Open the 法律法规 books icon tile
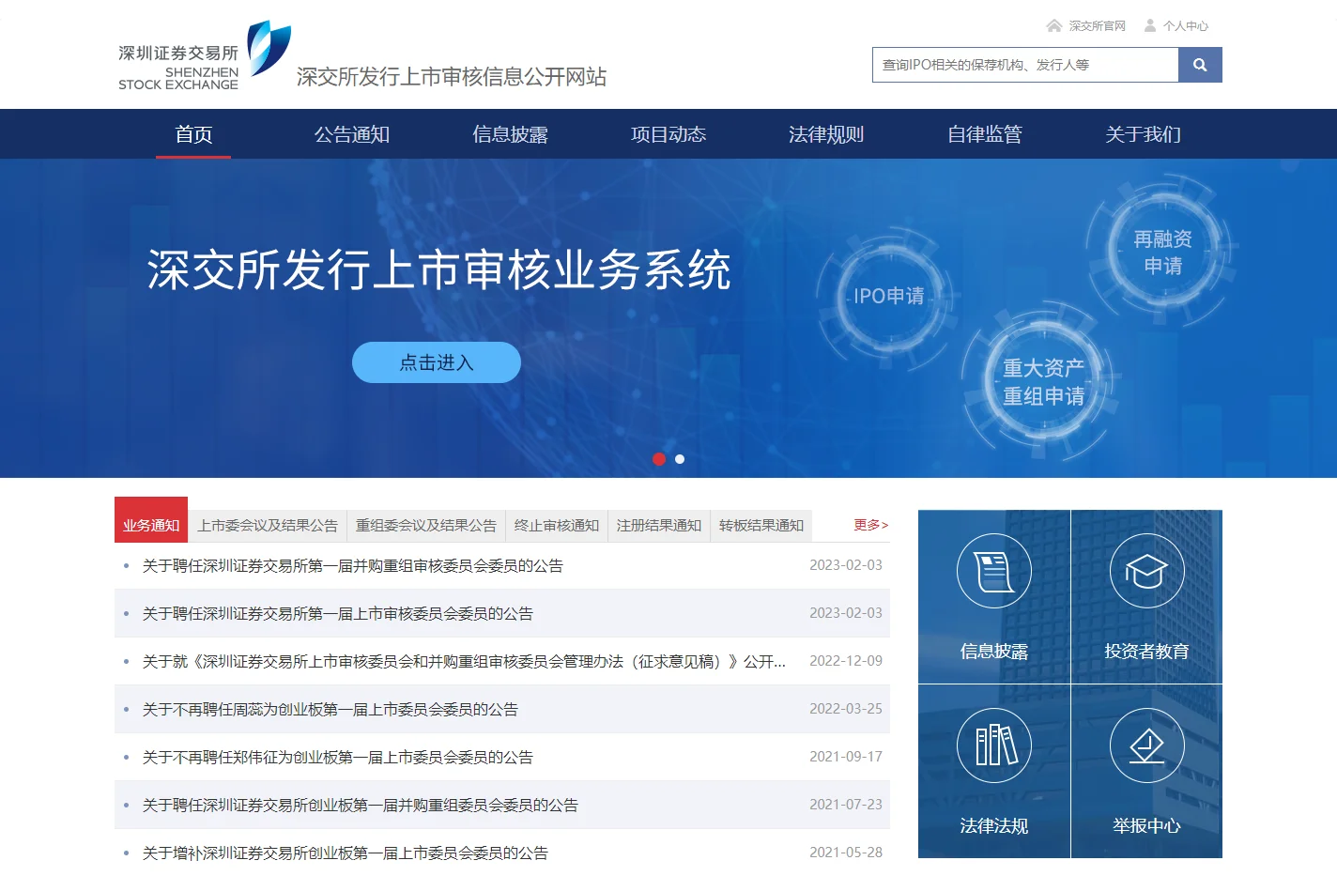 click(994, 771)
